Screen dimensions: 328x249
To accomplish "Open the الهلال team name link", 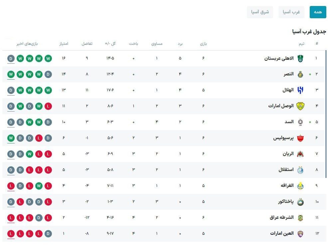I will coord(288,90).
